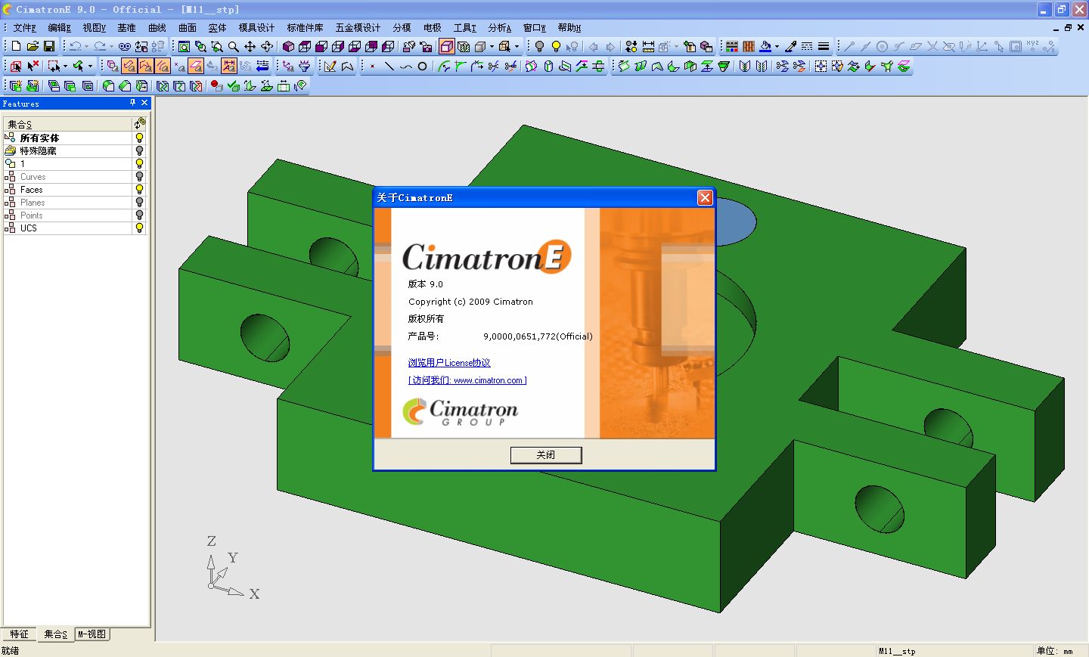Viewport: 1089px width, 657px height.
Task: Toggle the highlighted shaded-with-edges render mode
Action: (x=447, y=46)
